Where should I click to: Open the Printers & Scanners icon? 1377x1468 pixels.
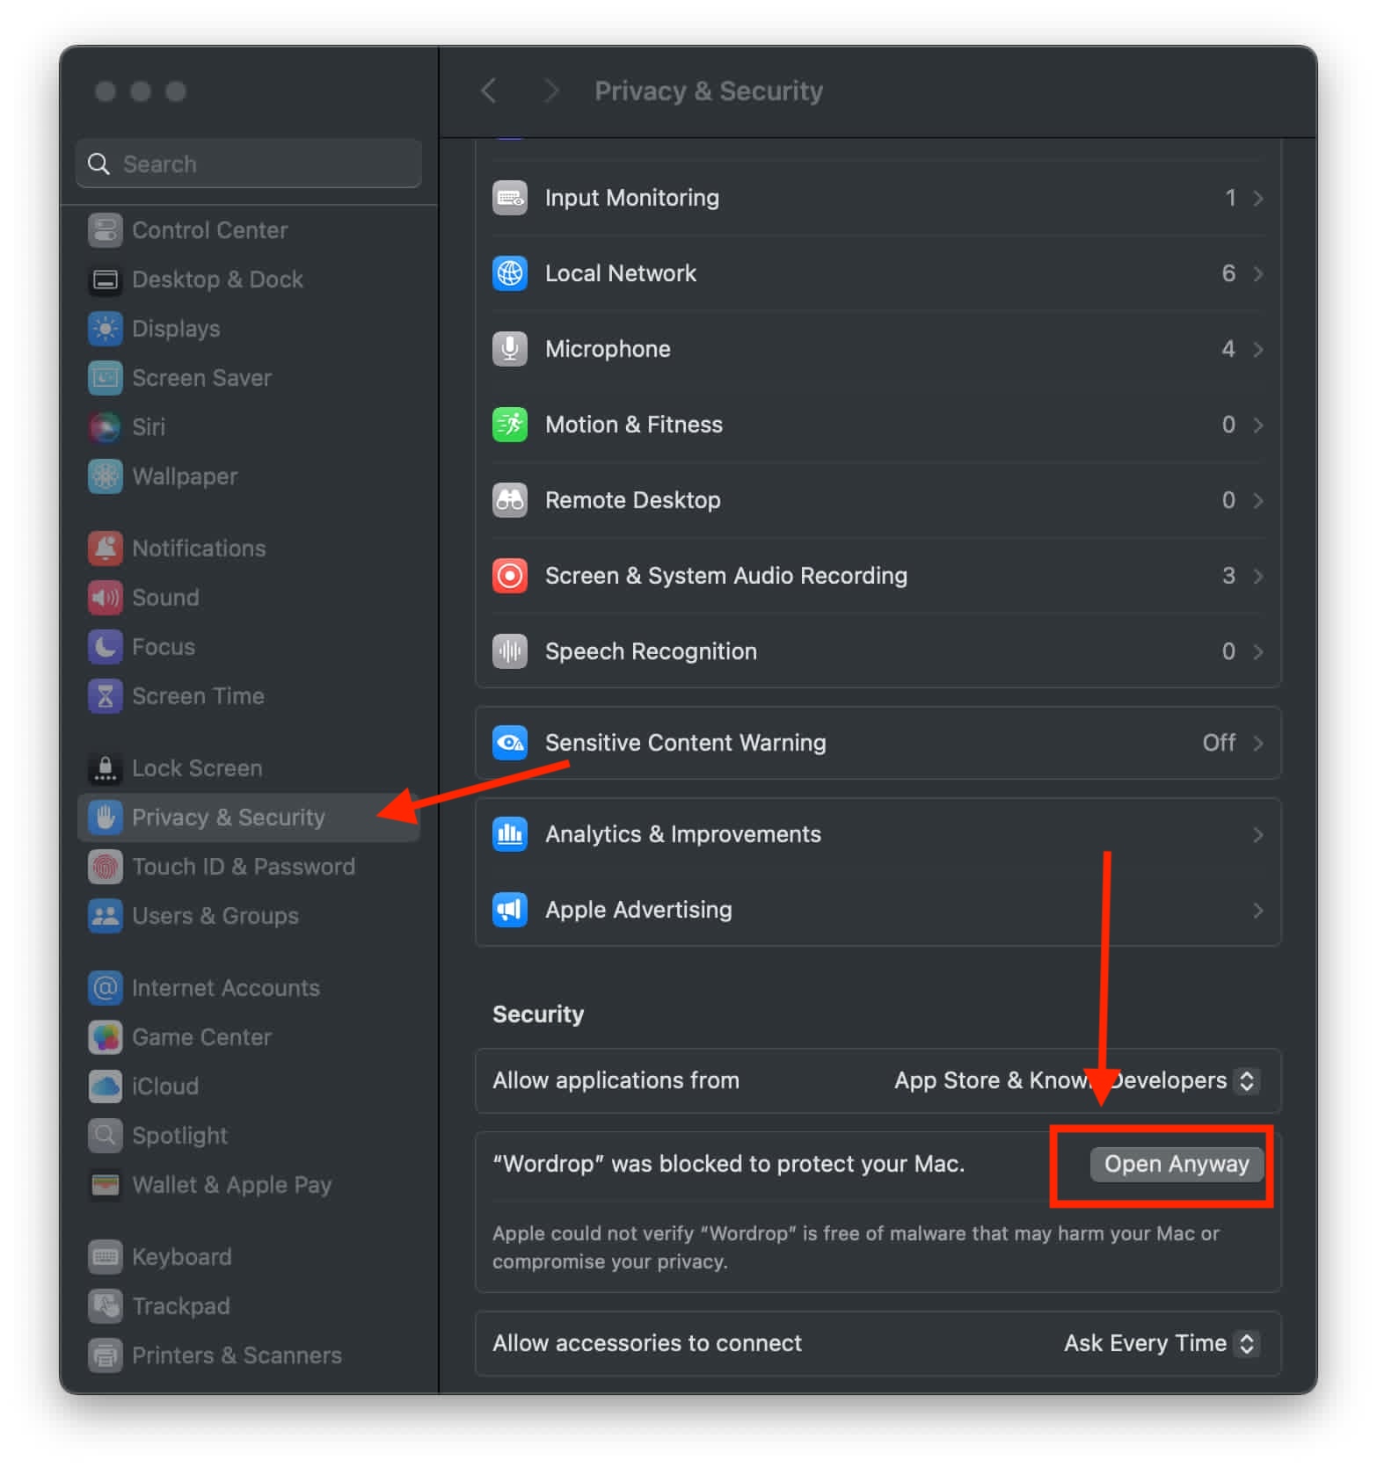click(105, 1355)
